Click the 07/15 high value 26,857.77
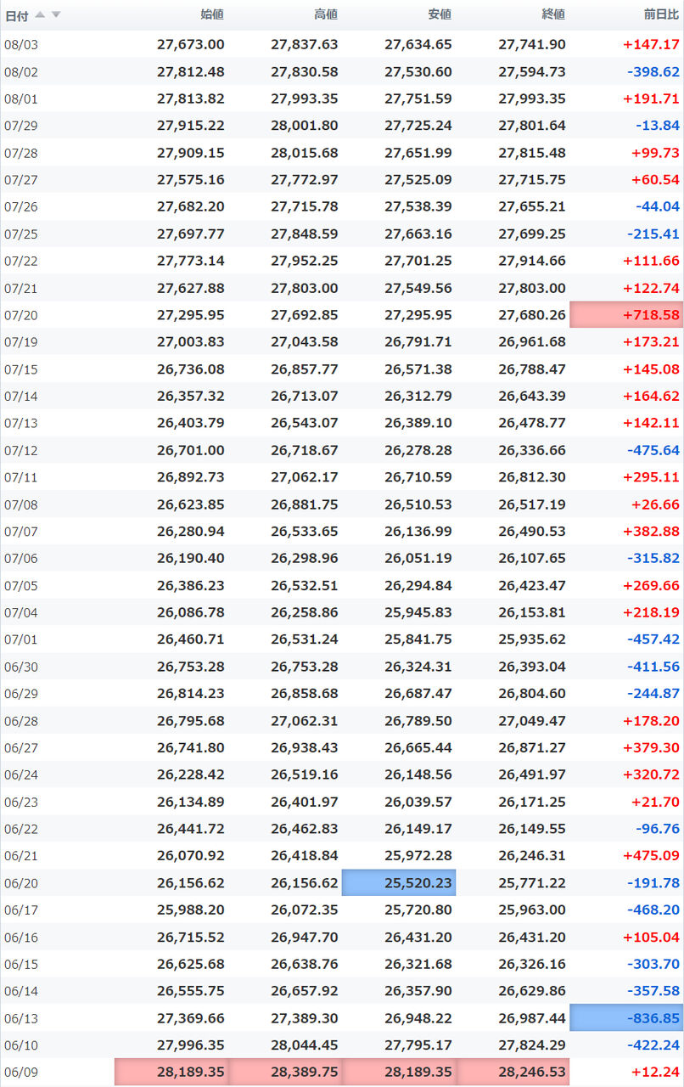The height and width of the screenshot is (1087, 684). pos(305,370)
